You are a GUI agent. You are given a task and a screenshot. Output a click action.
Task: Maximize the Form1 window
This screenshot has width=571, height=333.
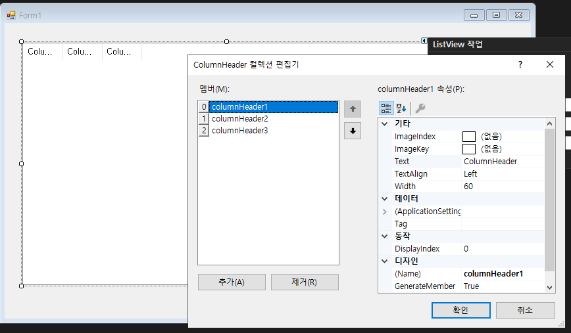pos(497,15)
